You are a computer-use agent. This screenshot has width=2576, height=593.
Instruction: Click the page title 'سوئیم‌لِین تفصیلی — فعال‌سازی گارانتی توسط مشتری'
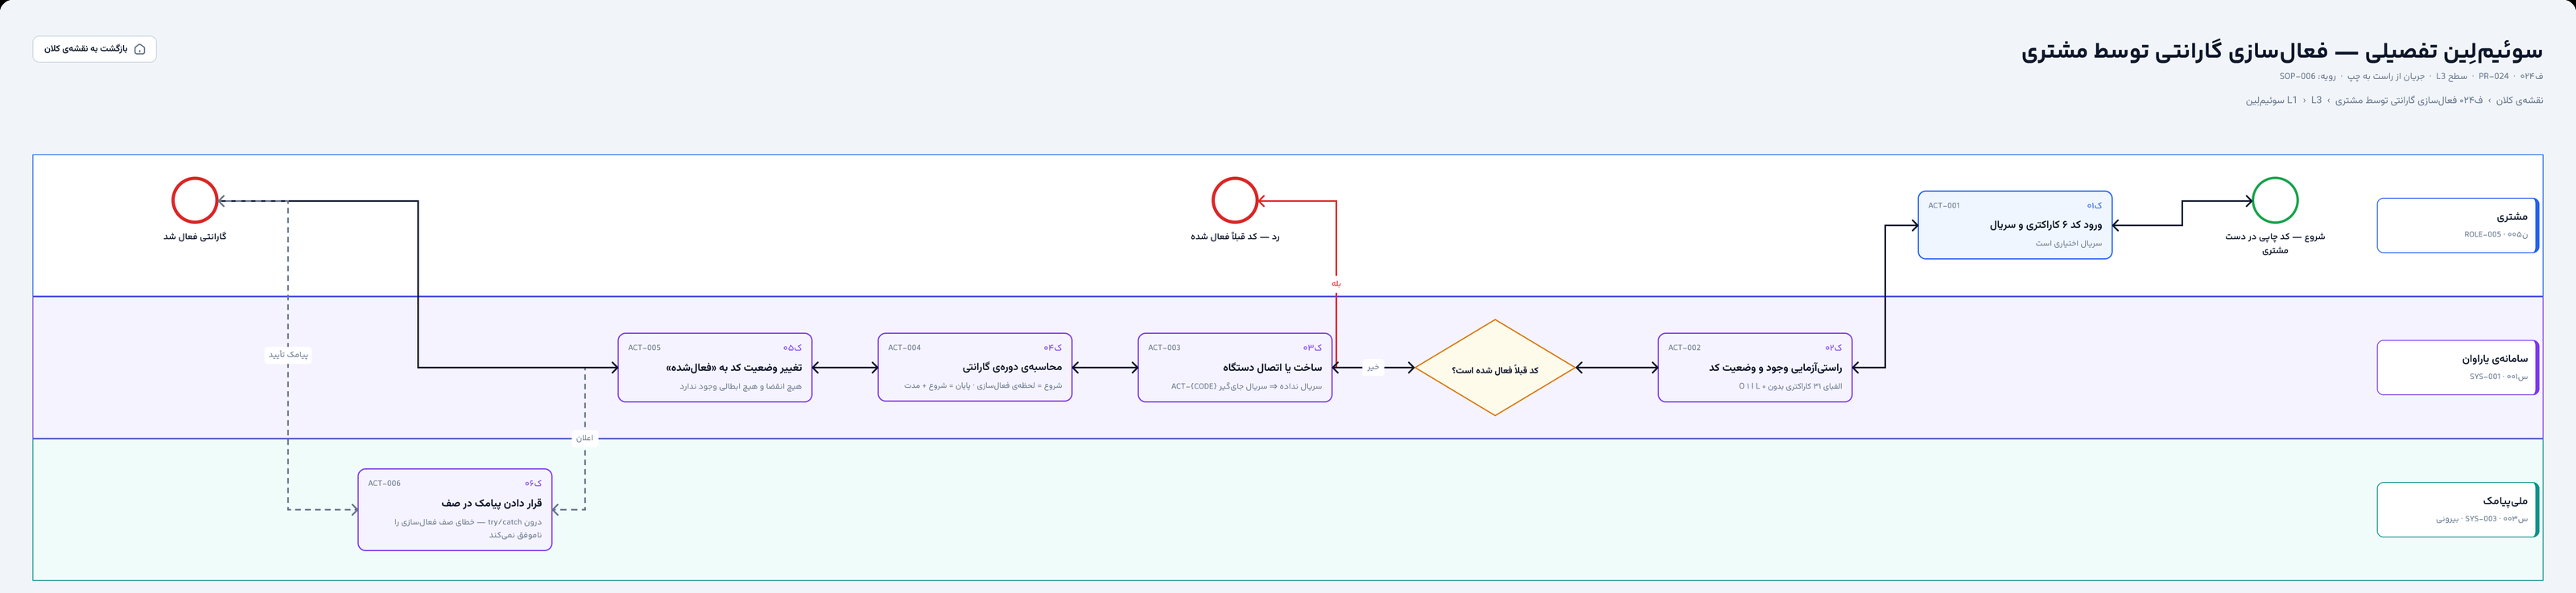[2282, 51]
